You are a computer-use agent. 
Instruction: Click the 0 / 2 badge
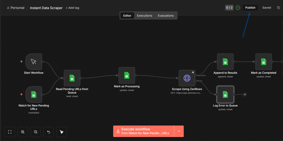pos(229,8)
